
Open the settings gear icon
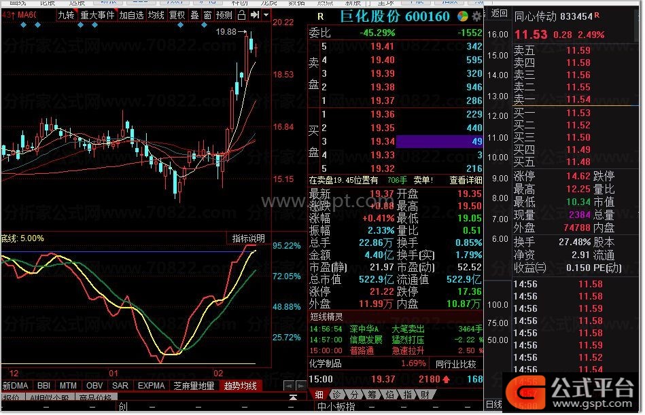[x=476, y=16]
